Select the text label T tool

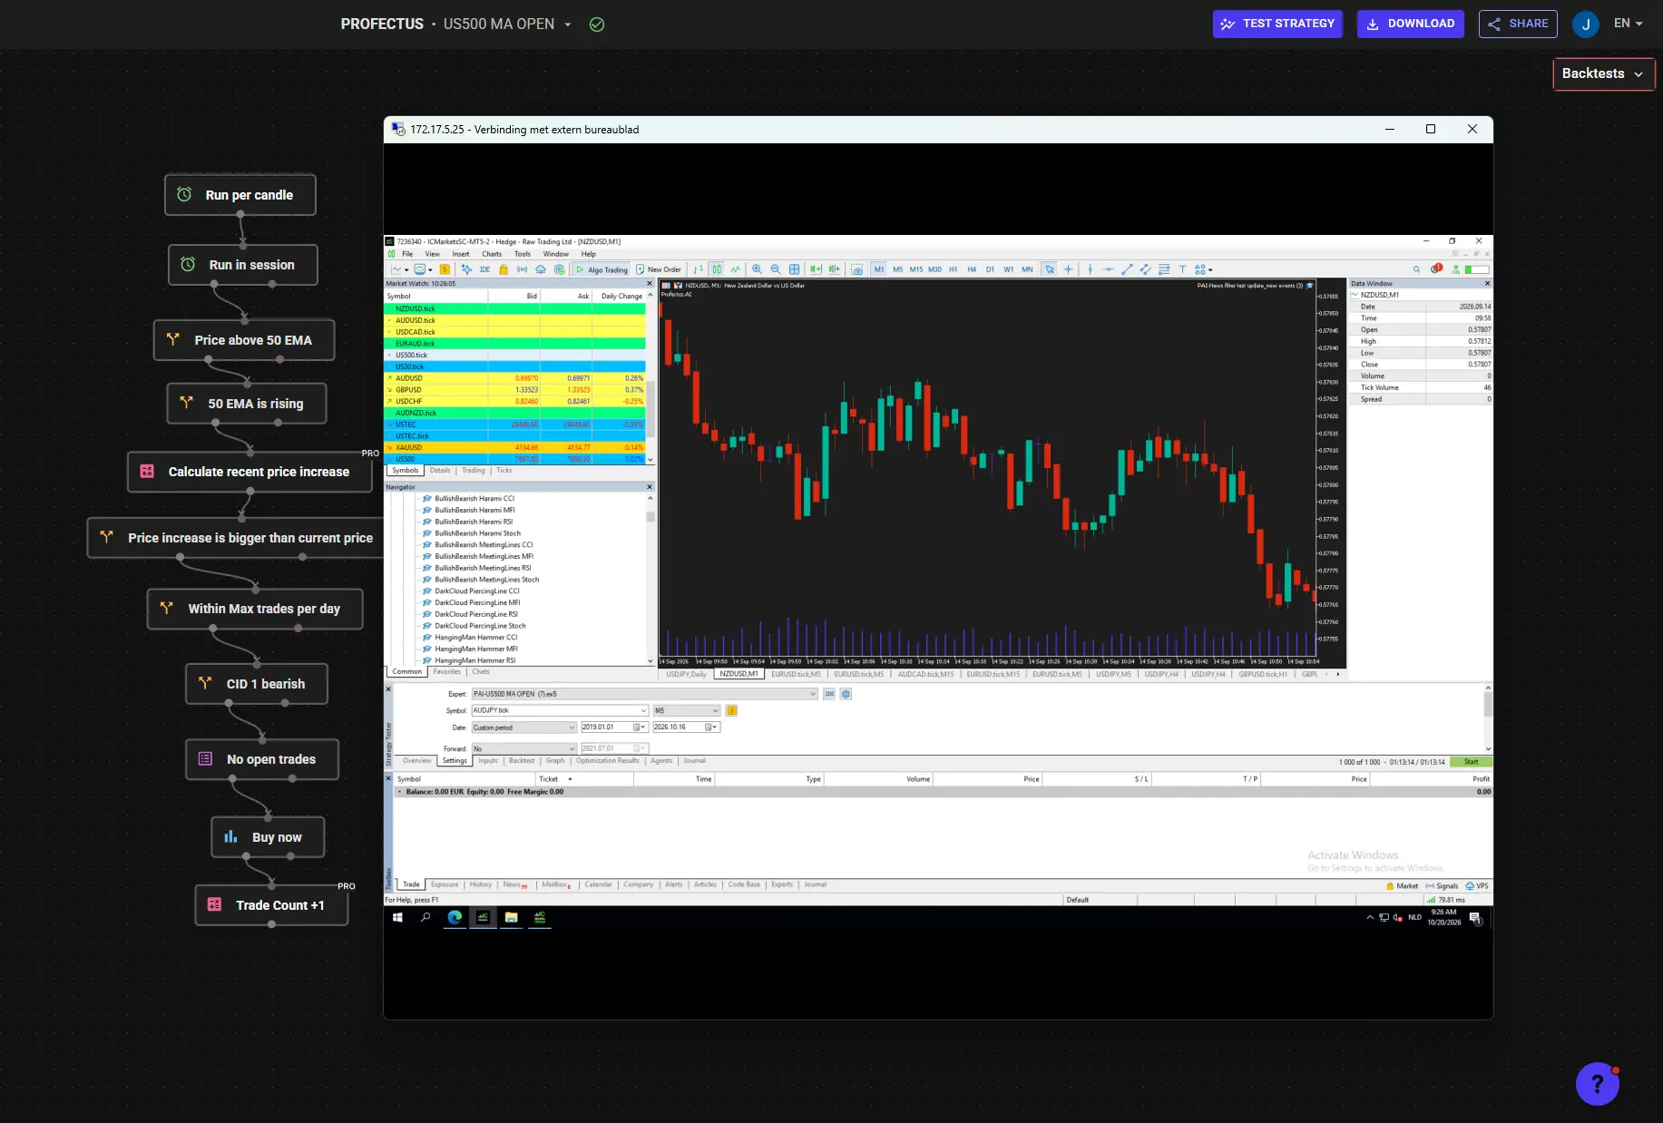coord(1182,269)
